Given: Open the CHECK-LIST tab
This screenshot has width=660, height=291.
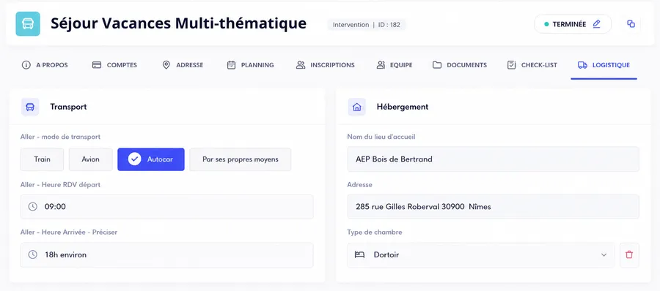Looking at the screenshot, I should tap(532, 65).
